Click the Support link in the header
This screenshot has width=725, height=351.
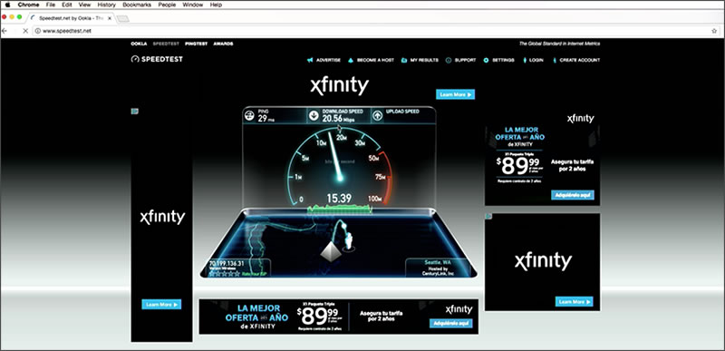(x=460, y=60)
